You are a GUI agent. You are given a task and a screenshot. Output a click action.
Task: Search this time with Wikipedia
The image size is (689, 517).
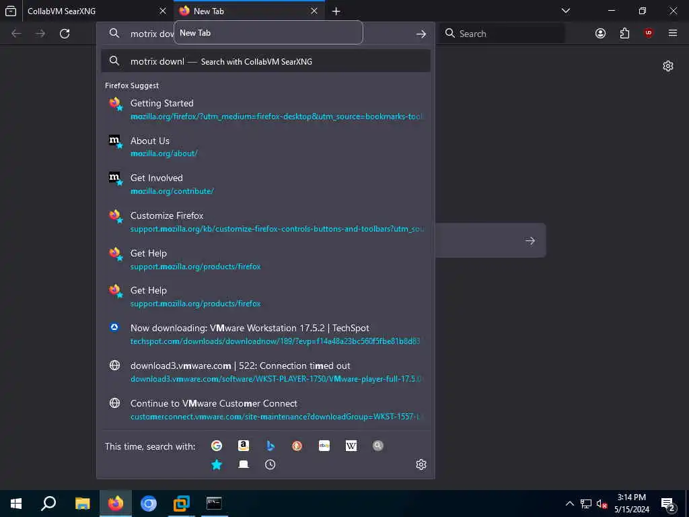(351, 446)
